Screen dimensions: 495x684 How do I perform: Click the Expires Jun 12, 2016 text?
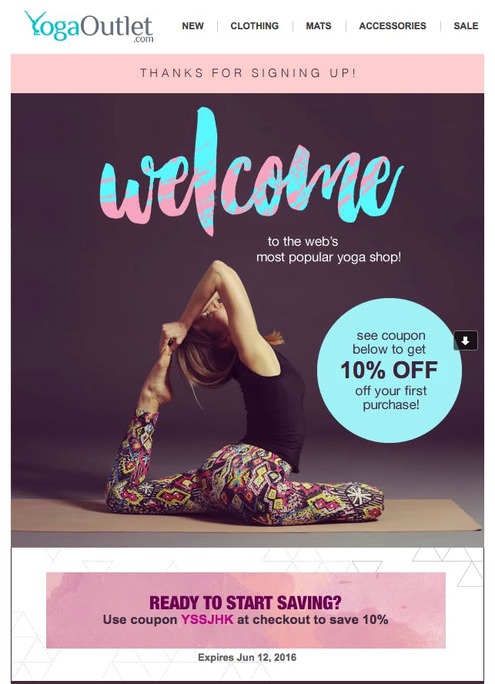point(247,657)
